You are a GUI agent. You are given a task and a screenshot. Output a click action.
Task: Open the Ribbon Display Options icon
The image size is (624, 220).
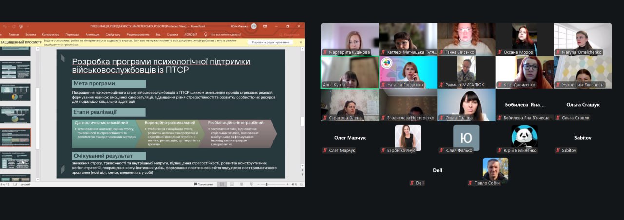[x=266, y=26]
